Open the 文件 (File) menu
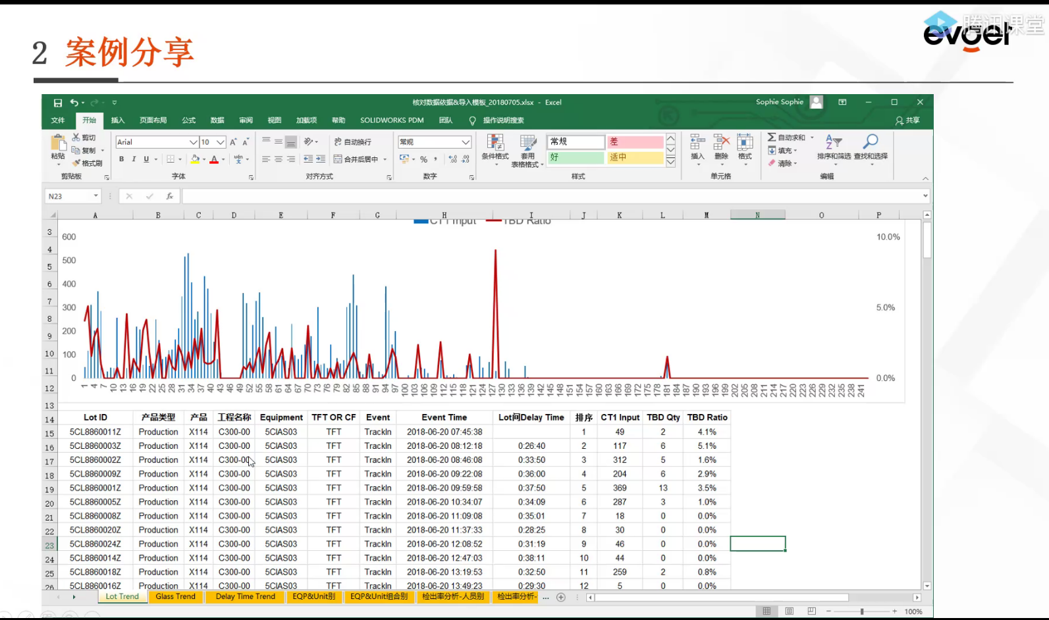The width and height of the screenshot is (1049, 620). 58,120
